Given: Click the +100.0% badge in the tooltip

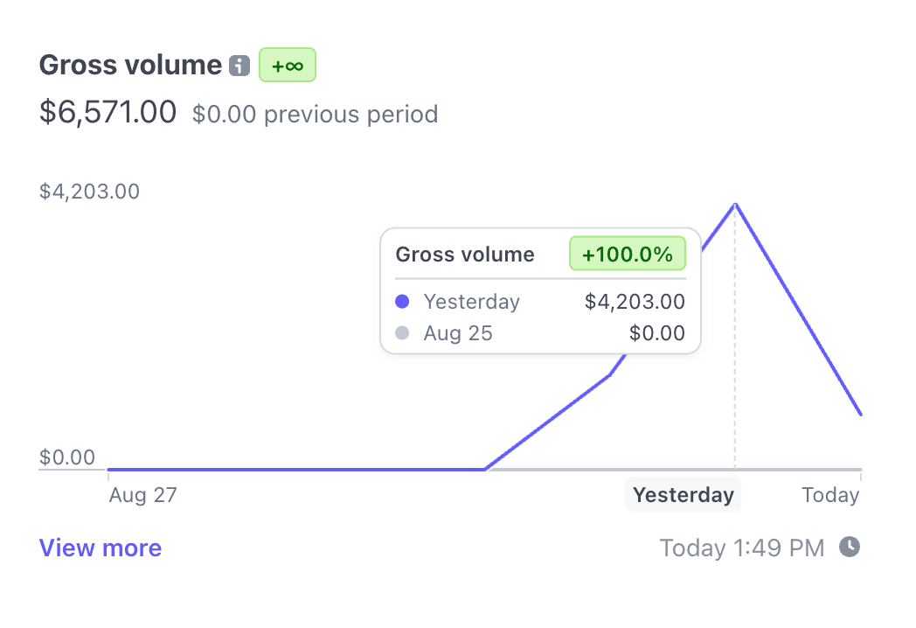Looking at the screenshot, I should [628, 255].
